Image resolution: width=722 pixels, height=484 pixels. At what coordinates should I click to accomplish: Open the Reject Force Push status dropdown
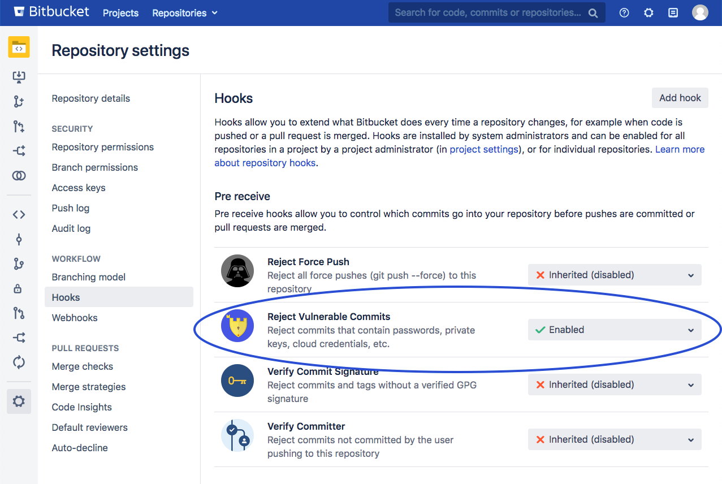click(615, 275)
